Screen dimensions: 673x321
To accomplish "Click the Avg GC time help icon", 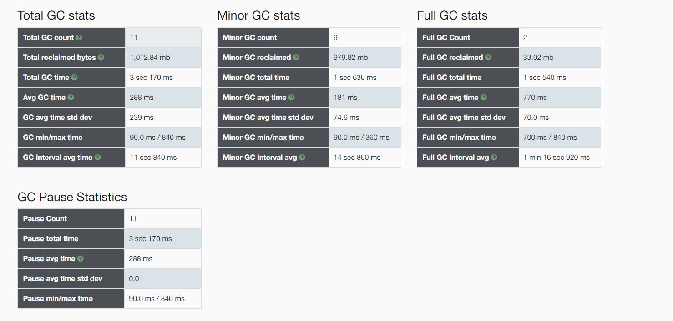I will coord(71,98).
